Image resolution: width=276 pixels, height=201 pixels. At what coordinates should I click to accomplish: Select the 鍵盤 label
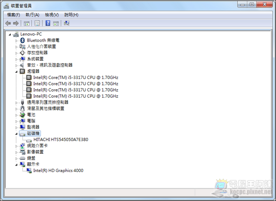click(31, 158)
